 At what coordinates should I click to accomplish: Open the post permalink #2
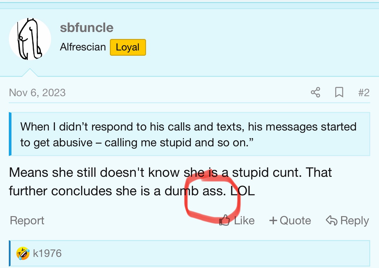[x=364, y=93]
